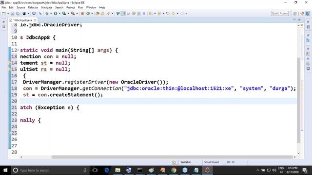The height and width of the screenshot is (175, 312).
Task: Click the Windows search box in taskbar
Action: pyautogui.click(x=50, y=170)
